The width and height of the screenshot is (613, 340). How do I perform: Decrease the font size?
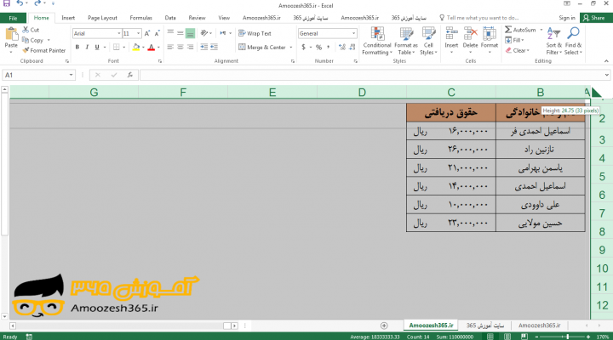[x=157, y=33]
